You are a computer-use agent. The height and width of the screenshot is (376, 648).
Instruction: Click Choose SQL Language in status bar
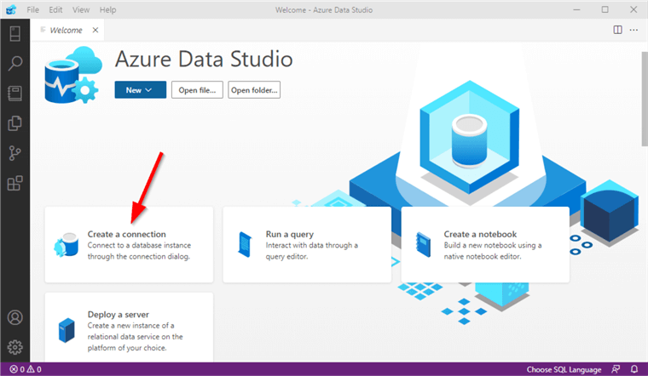[564, 369]
